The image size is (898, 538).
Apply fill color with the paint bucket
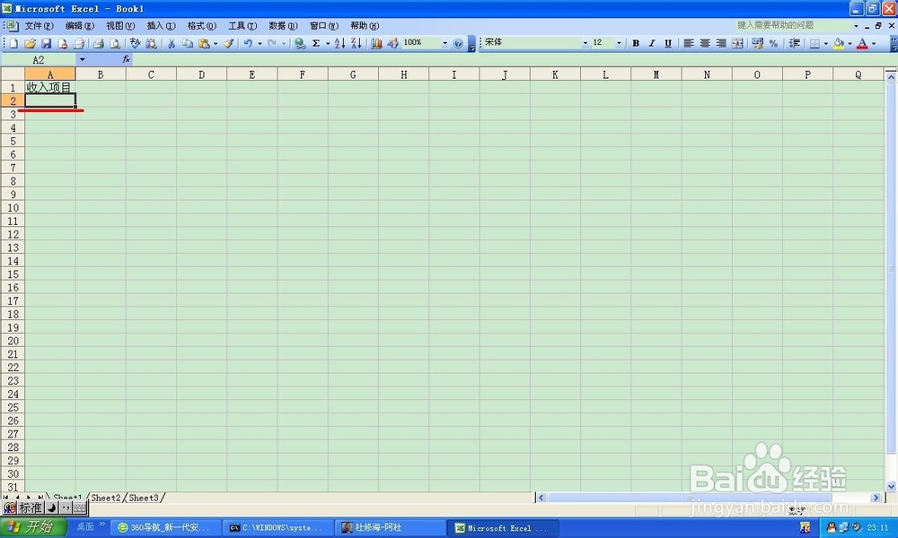pyautogui.click(x=839, y=43)
